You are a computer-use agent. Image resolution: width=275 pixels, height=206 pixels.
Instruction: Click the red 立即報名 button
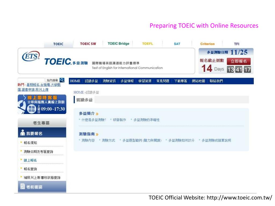point(239,61)
